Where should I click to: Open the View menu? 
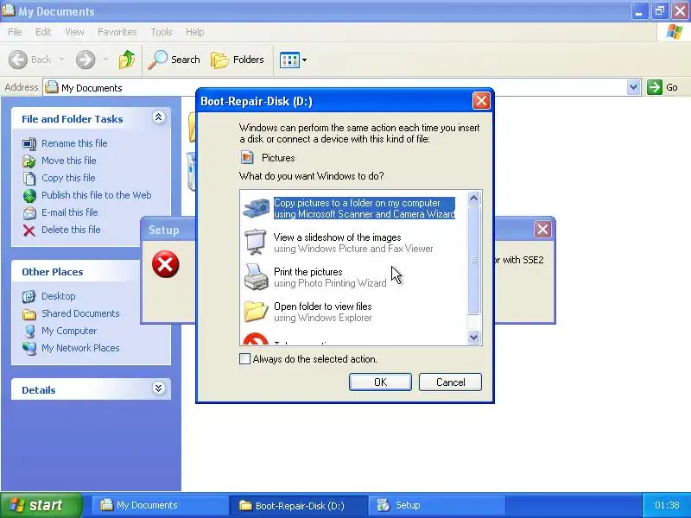pyautogui.click(x=74, y=32)
